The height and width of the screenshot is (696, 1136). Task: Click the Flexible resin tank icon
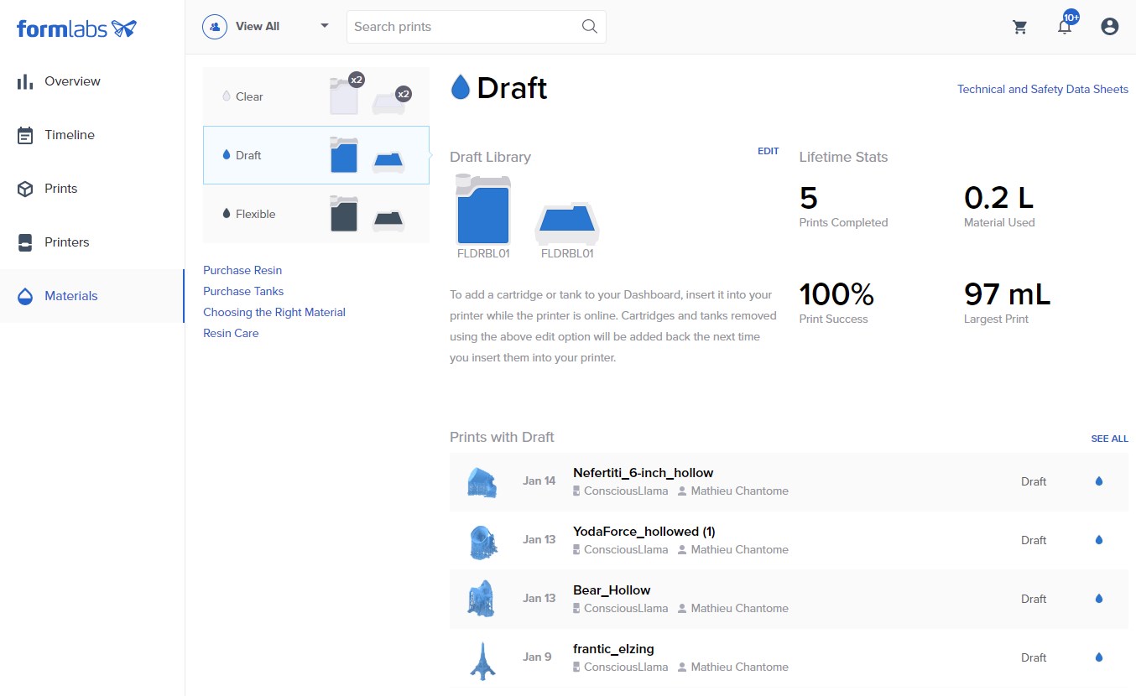(388, 220)
